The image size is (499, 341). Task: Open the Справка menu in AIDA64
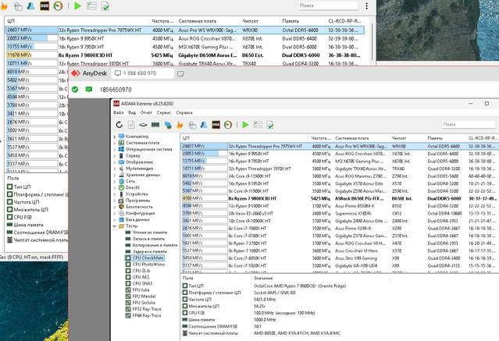point(184,112)
